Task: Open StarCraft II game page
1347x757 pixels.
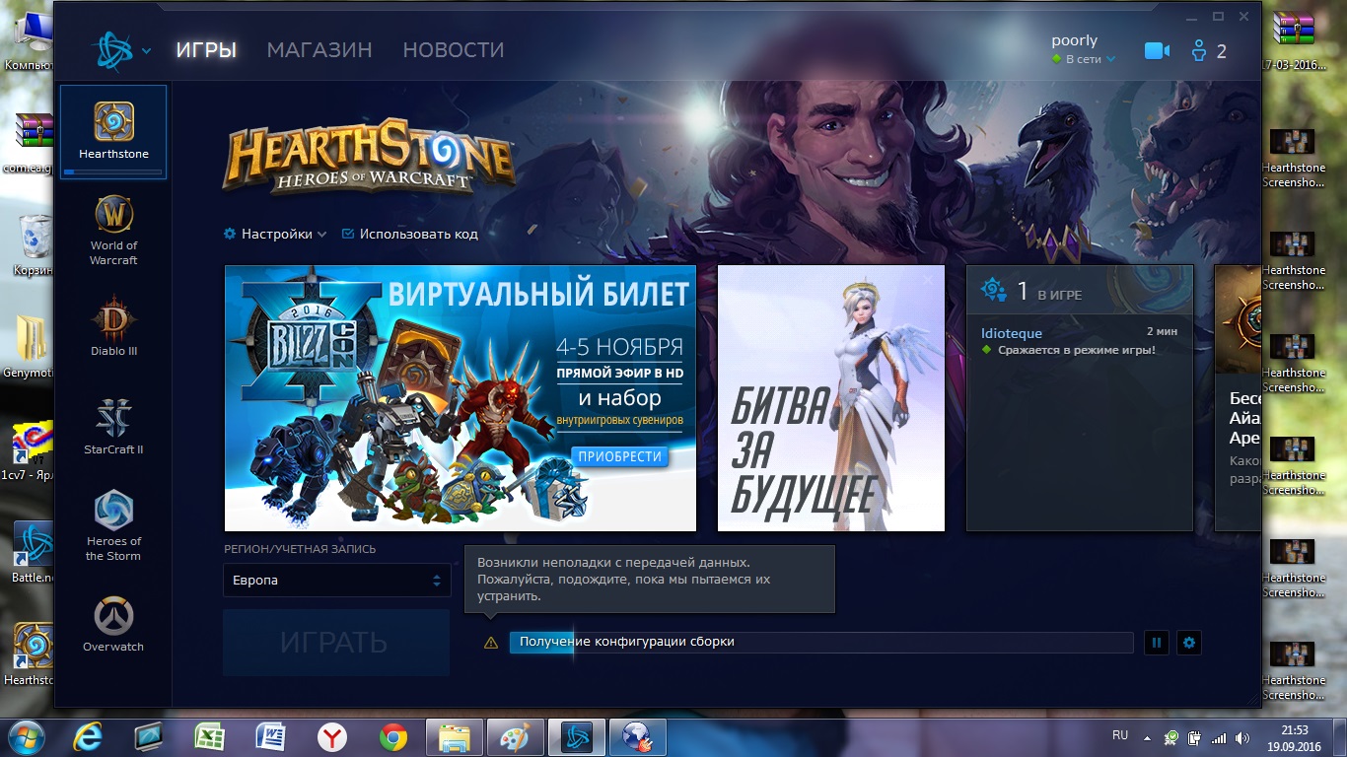Action: 113,426
